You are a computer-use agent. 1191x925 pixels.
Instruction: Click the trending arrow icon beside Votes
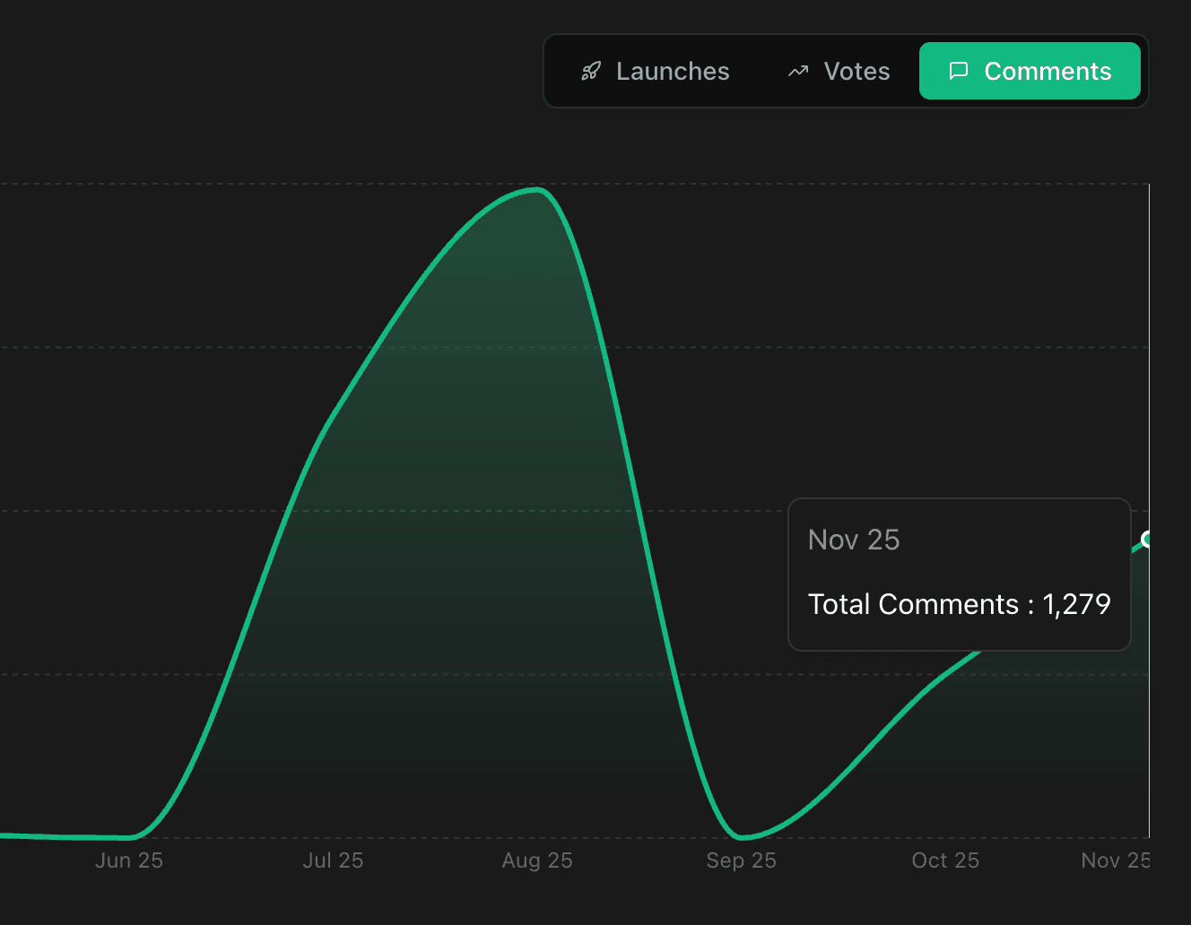click(798, 72)
